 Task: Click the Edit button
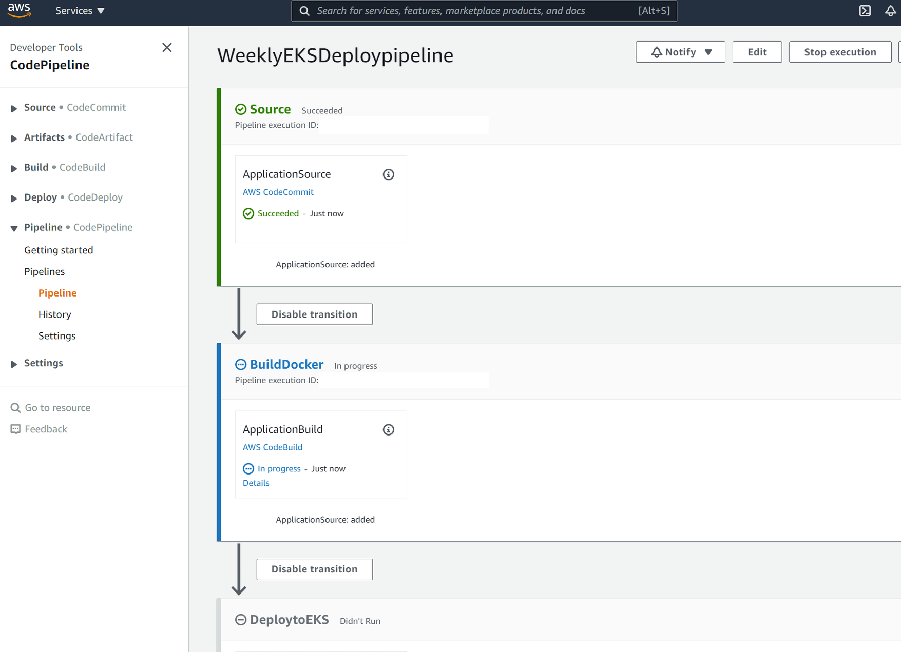pos(757,52)
